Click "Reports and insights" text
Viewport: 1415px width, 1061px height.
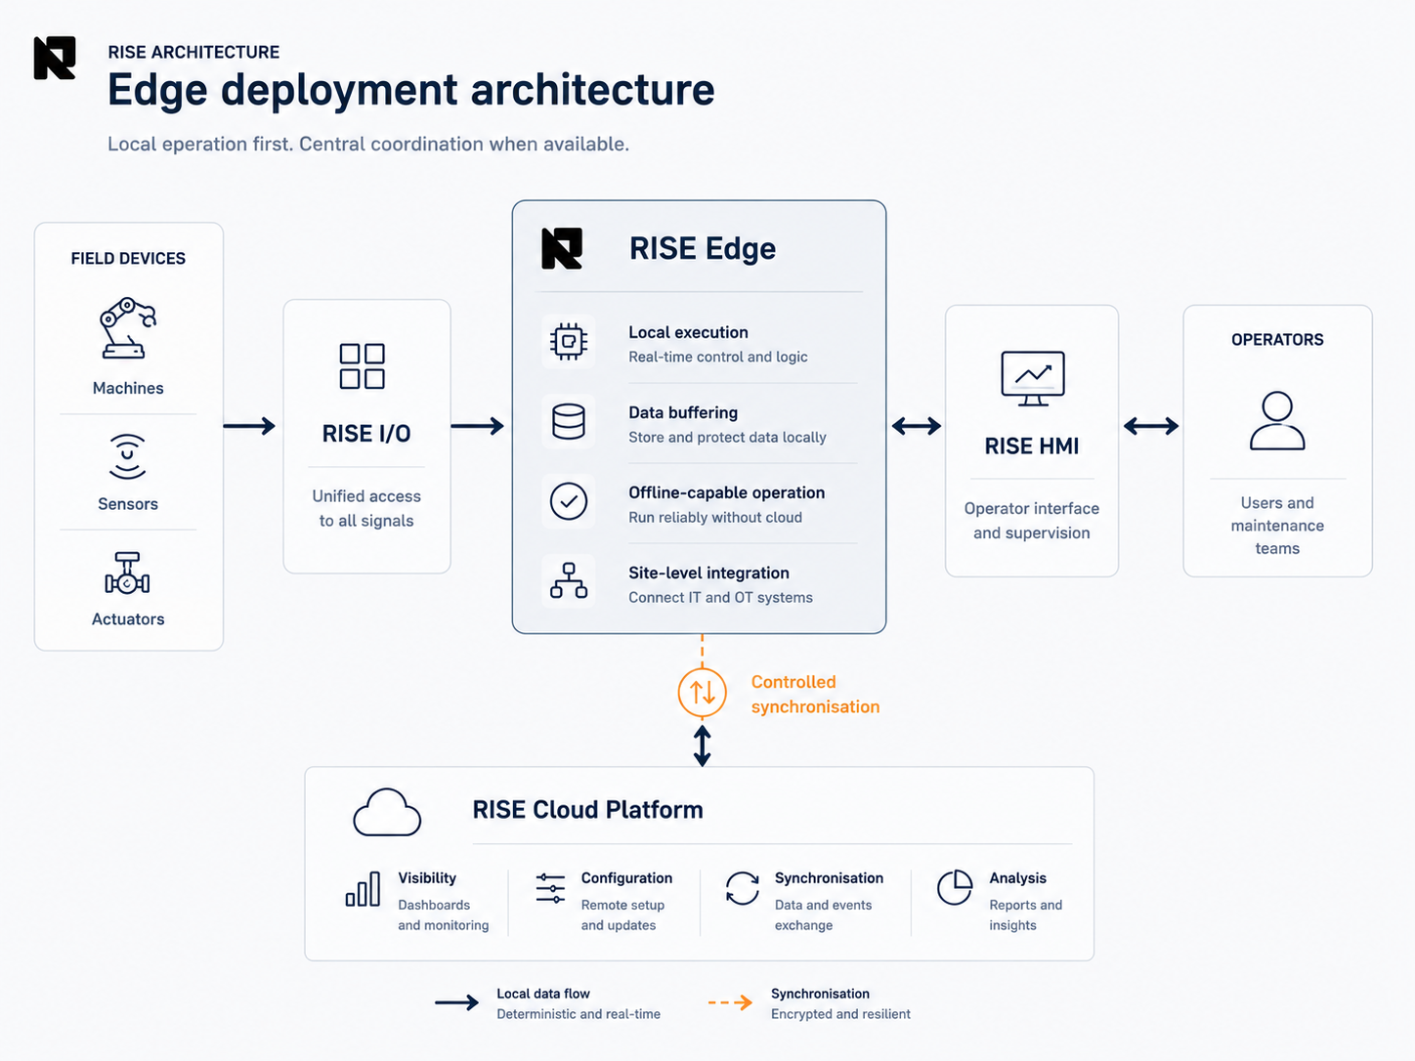point(1025,915)
